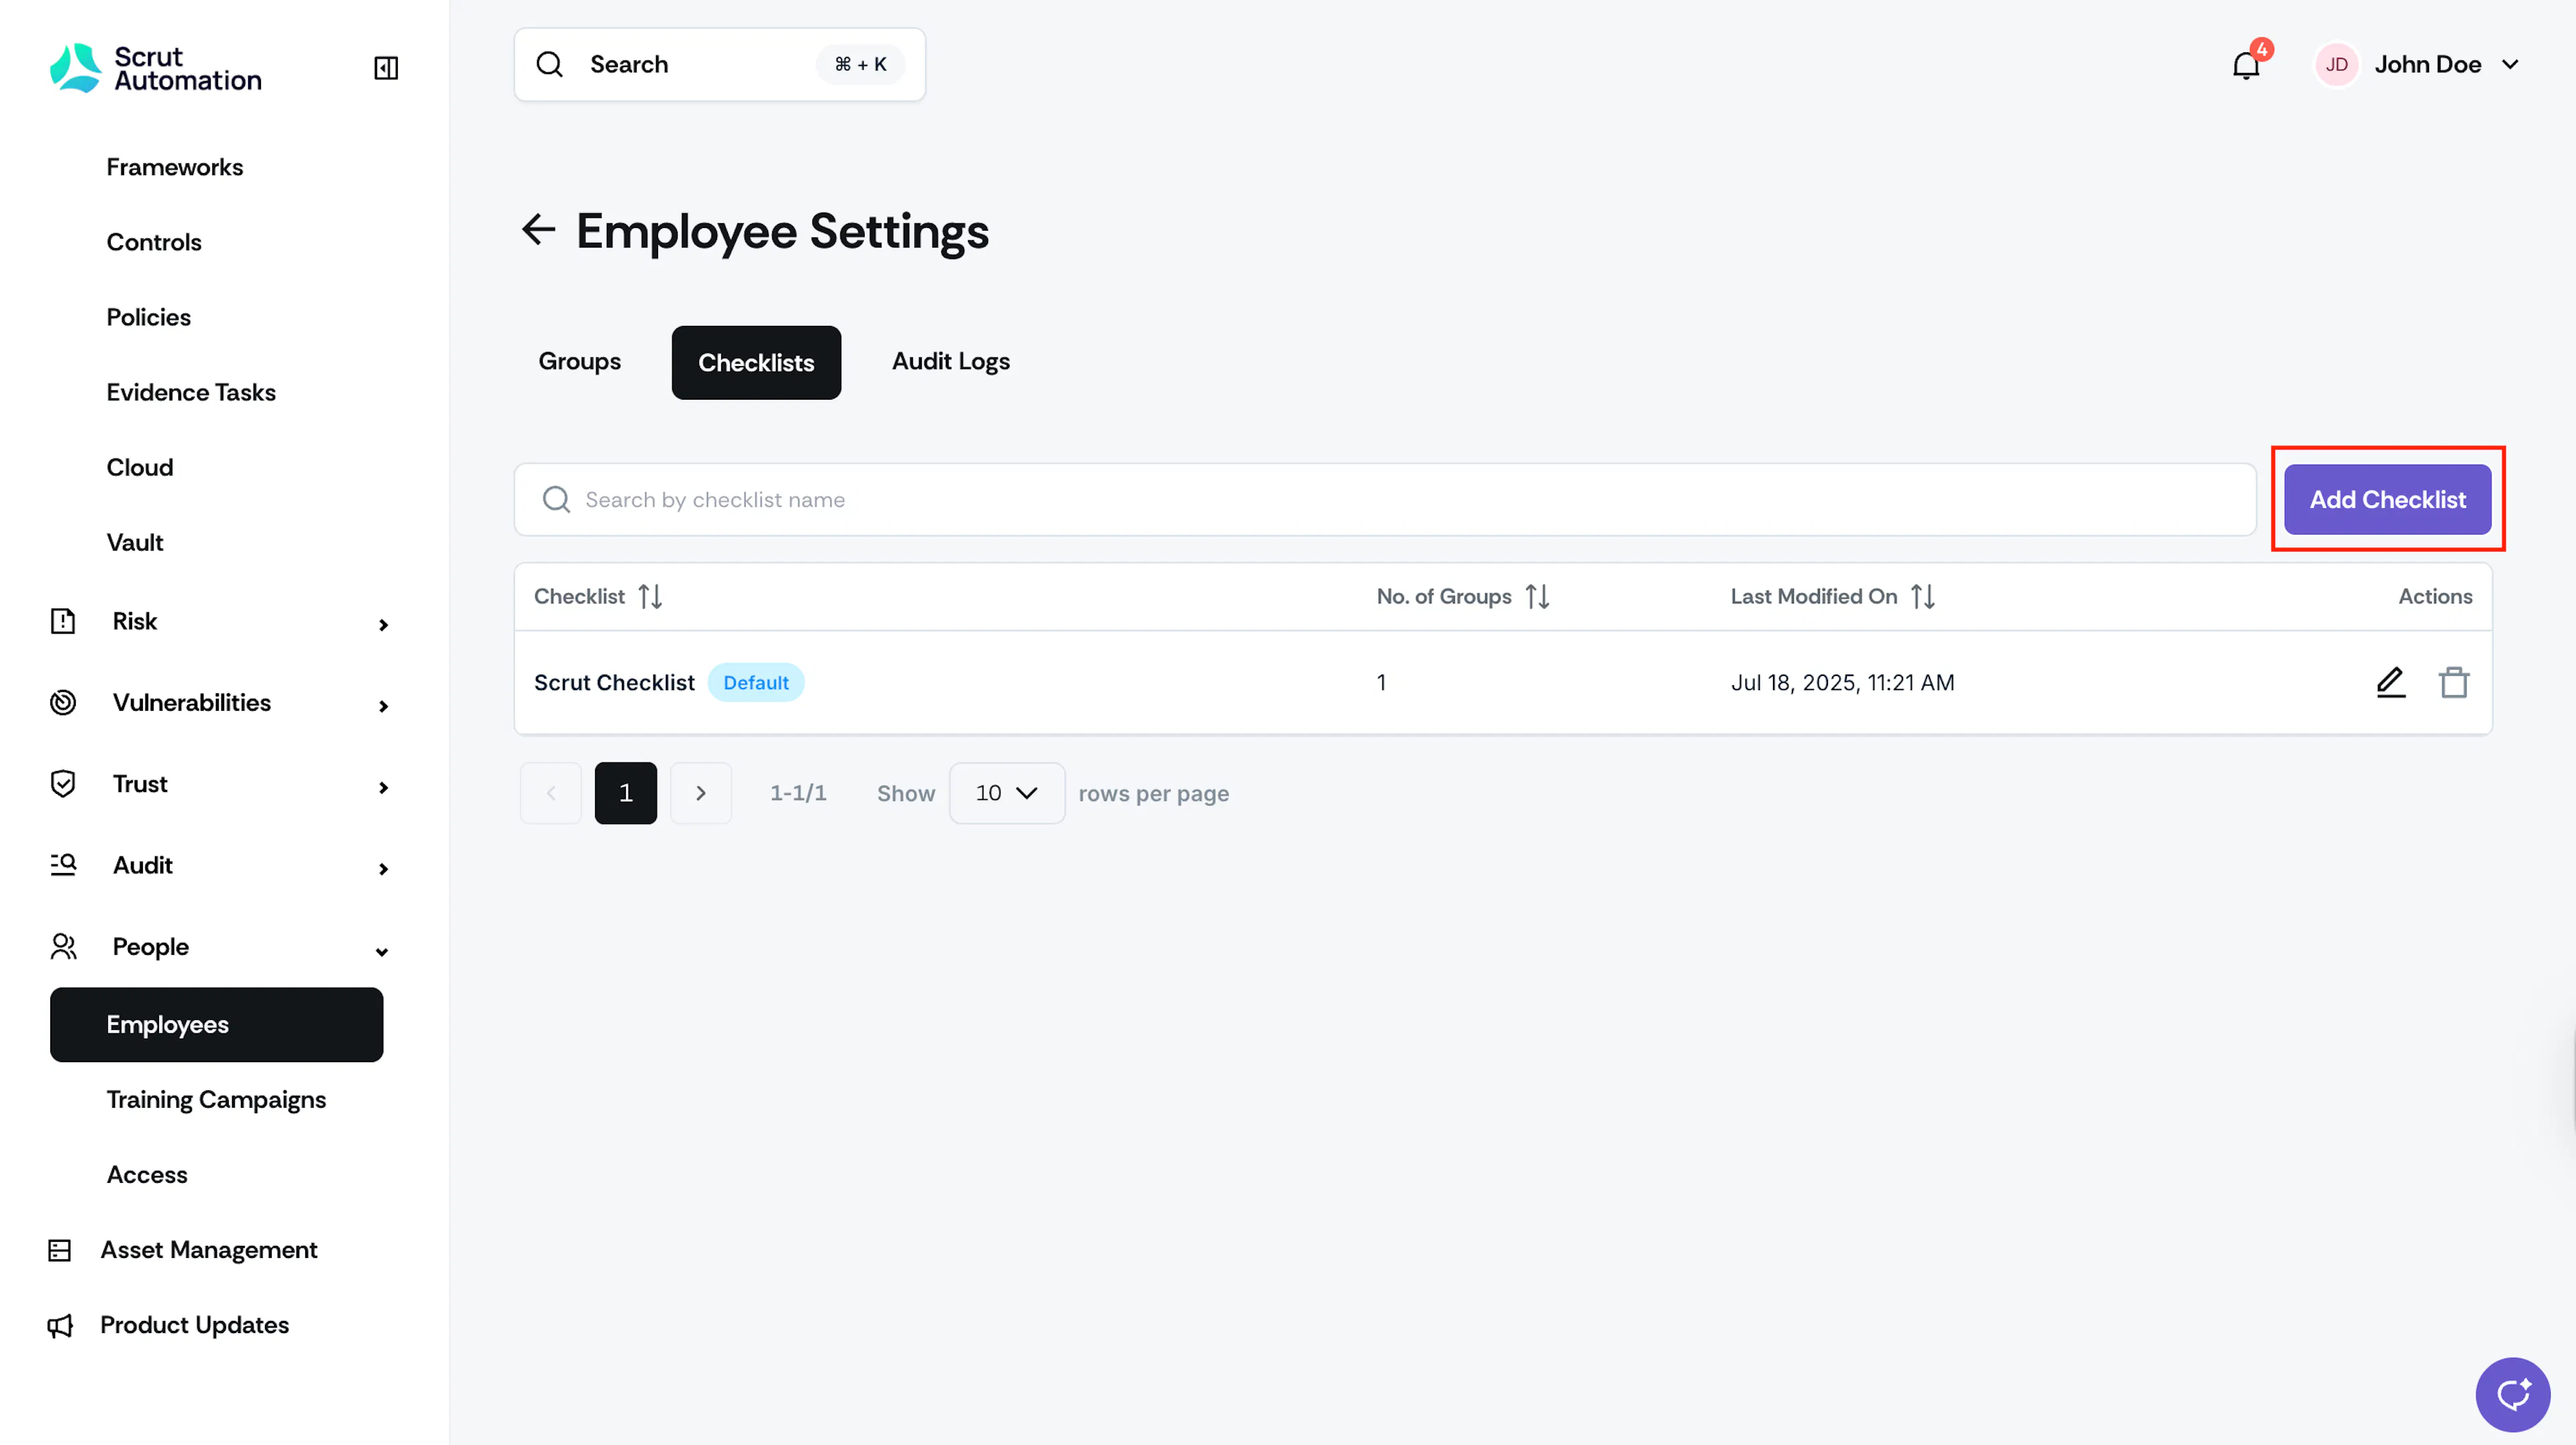2576x1445 pixels.
Task: Collapse the People menu chevron
Action: pyautogui.click(x=382, y=951)
